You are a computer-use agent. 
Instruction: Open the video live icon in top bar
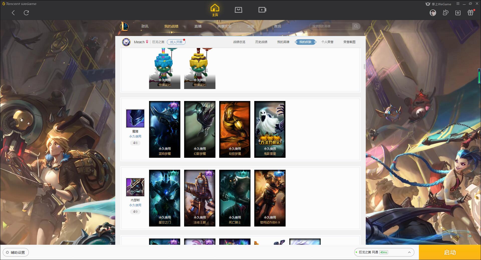pyautogui.click(x=262, y=10)
